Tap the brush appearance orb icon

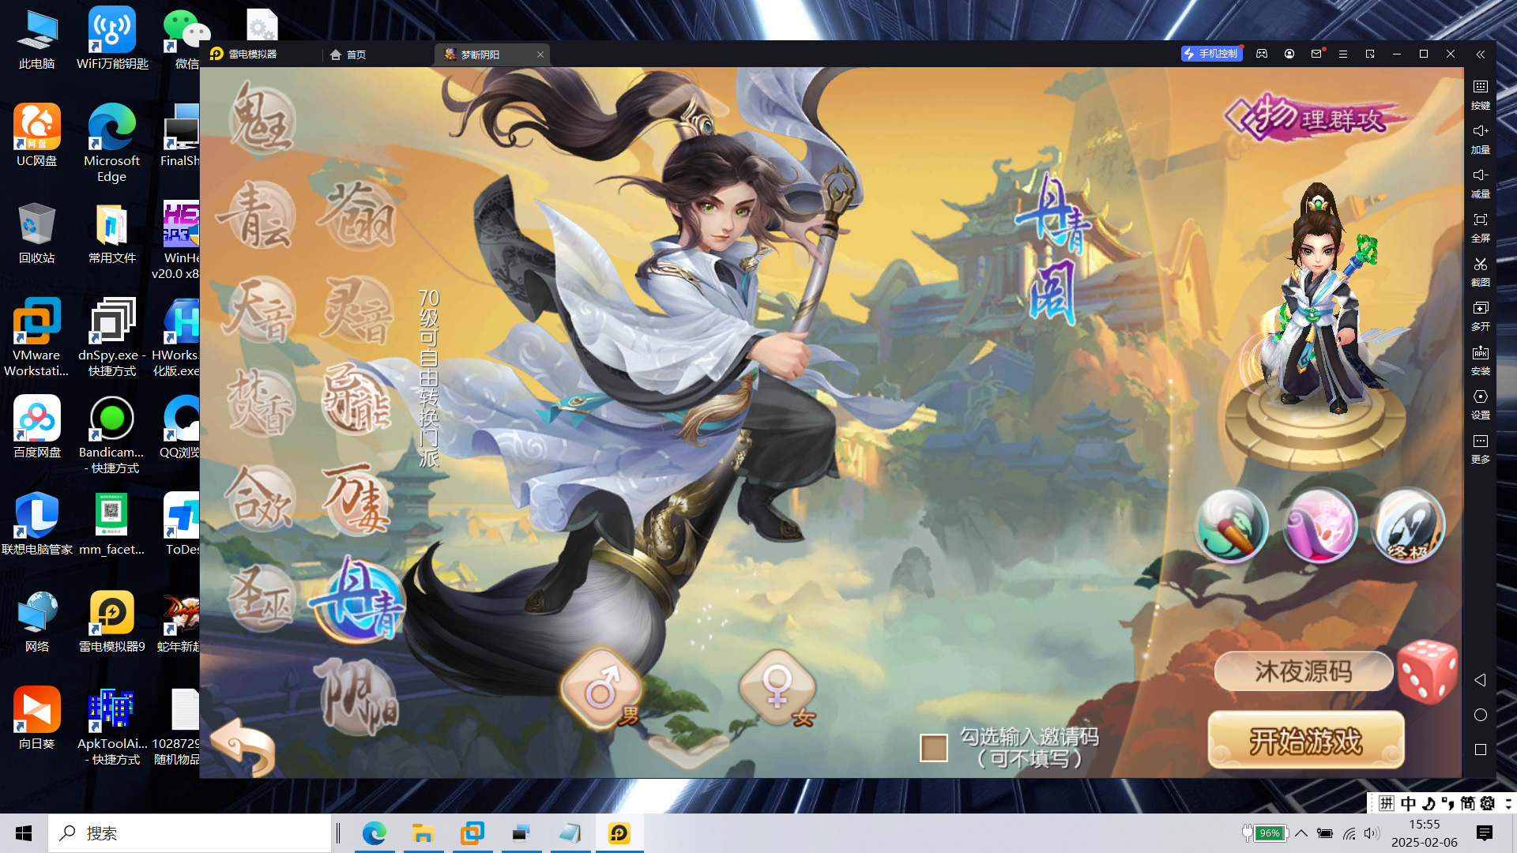click(1231, 525)
